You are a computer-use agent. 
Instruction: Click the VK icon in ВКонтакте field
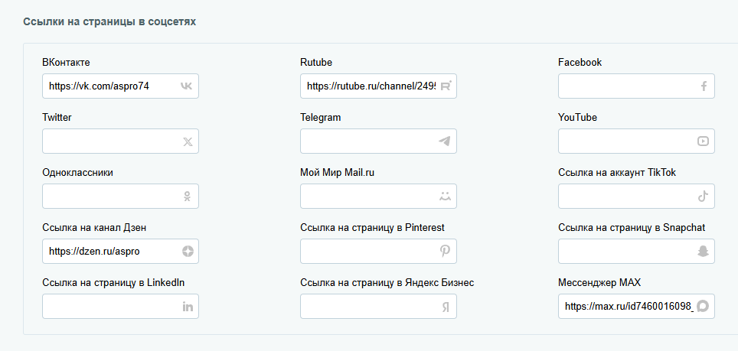(186, 86)
